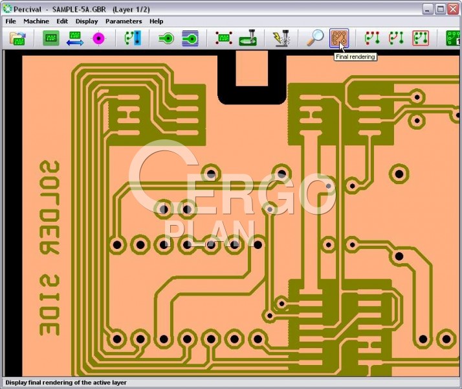The height and width of the screenshot is (389, 462).
Task: Open the Machine menu
Action: 36,21
